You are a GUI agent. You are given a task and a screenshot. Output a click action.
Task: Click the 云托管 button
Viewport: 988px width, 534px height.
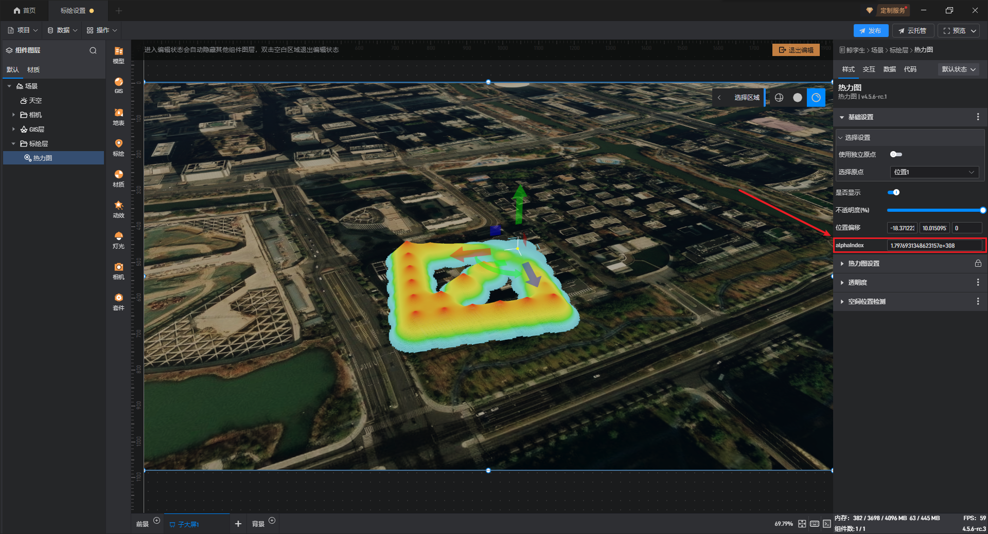[912, 31]
